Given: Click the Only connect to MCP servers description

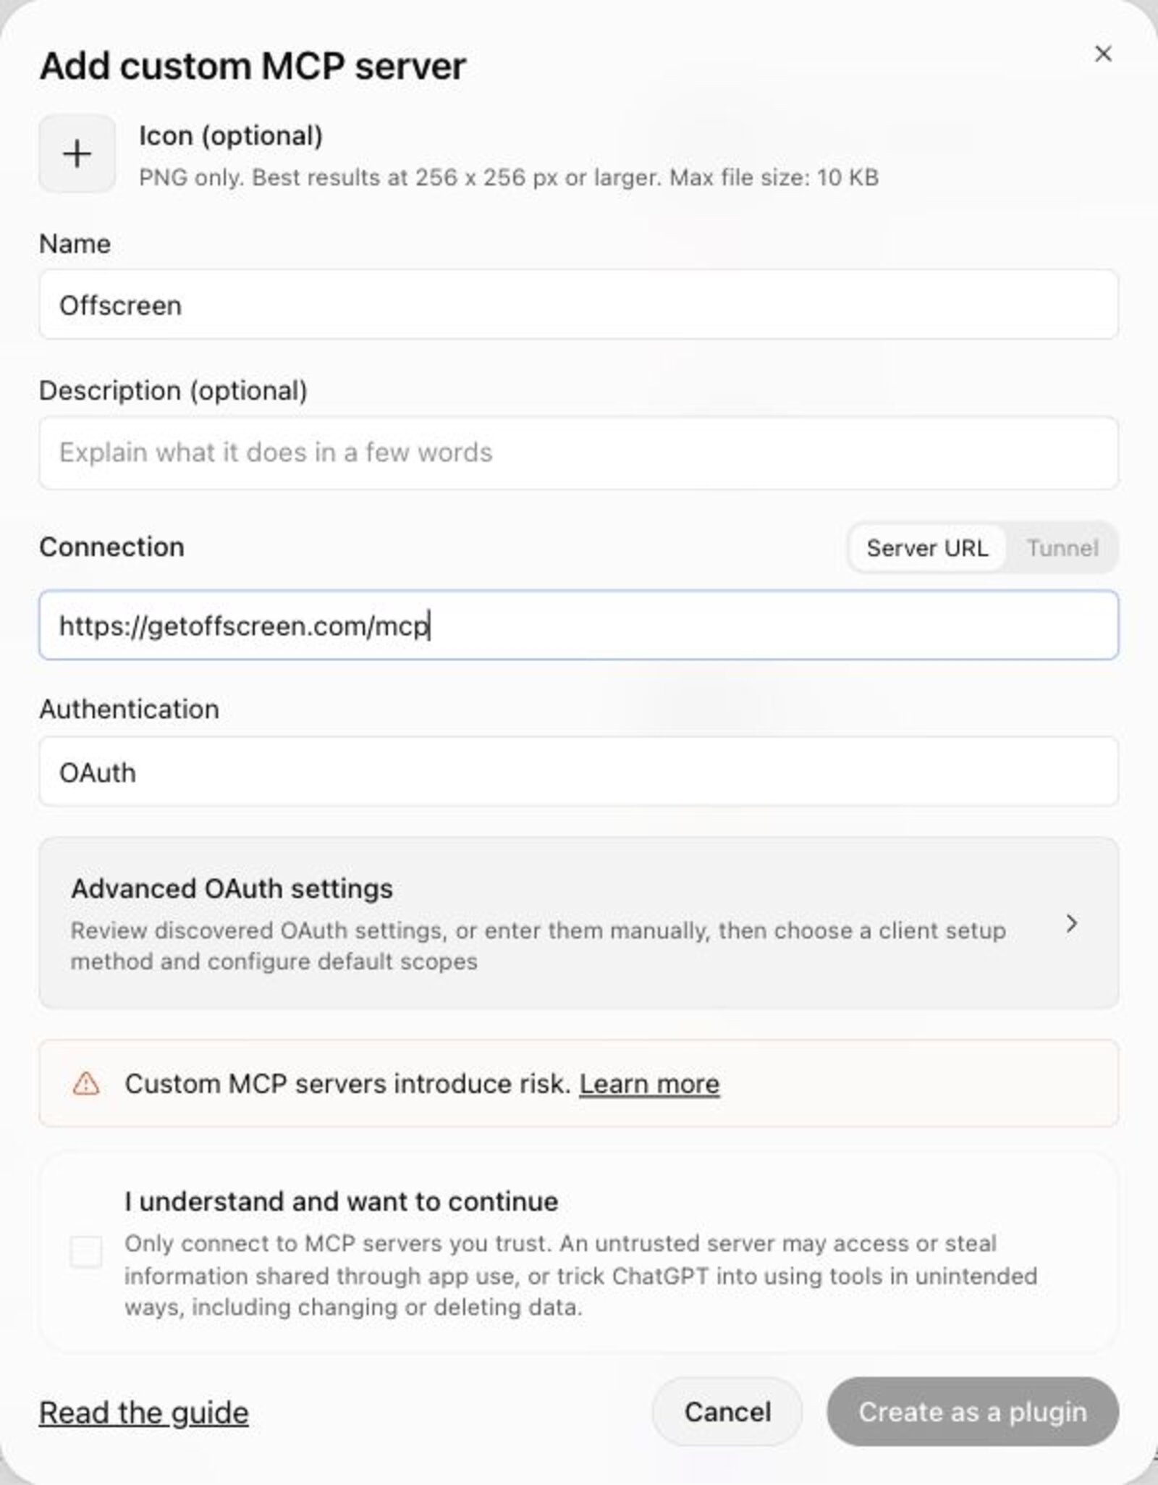Looking at the screenshot, I should pyautogui.click(x=580, y=1275).
